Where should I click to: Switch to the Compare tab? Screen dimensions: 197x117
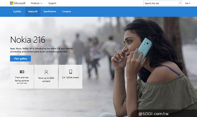tap(66, 11)
